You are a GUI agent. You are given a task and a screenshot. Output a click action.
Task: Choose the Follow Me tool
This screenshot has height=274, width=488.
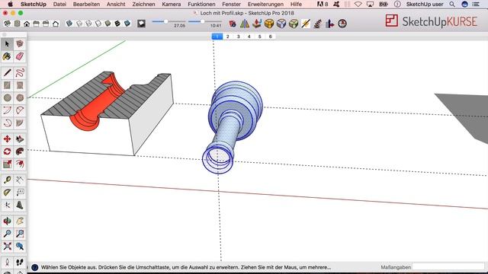click(x=20, y=151)
